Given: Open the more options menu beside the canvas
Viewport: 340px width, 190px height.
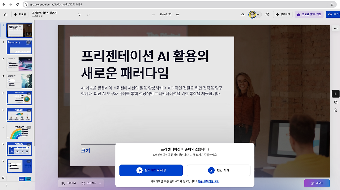Looking at the screenshot, I should [335, 28].
